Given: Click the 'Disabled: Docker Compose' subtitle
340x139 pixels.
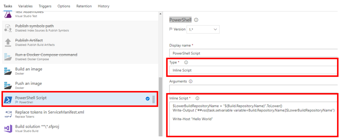Looking at the screenshot, I should pos(32,59).
